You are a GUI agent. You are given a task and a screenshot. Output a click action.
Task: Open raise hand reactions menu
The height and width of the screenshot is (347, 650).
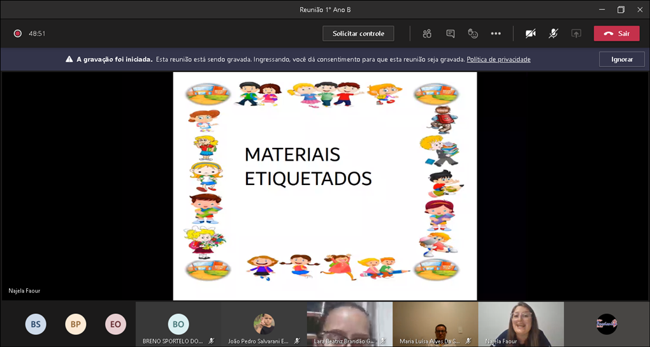[x=473, y=34]
